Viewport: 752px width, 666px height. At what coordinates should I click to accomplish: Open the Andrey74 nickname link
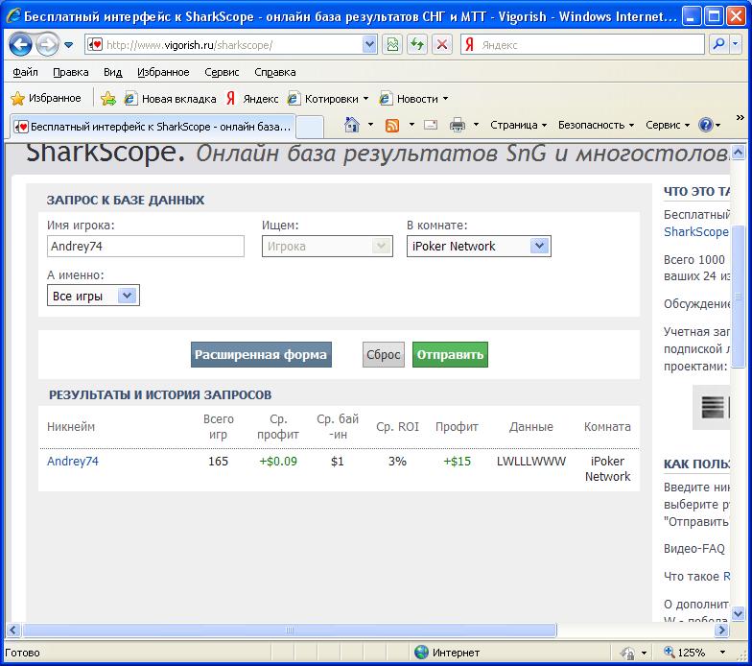click(x=73, y=461)
